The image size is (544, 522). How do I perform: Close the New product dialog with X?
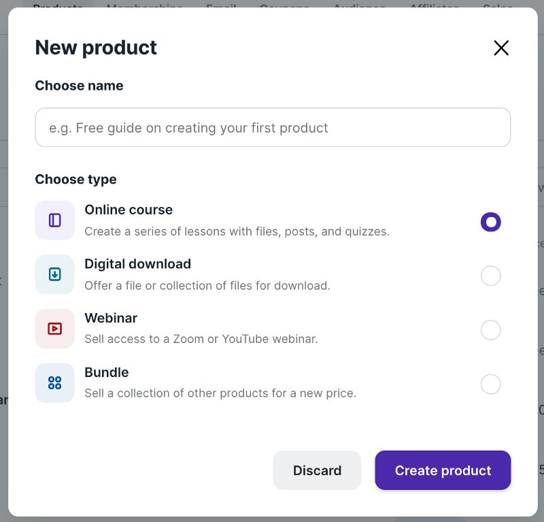click(x=501, y=48)
